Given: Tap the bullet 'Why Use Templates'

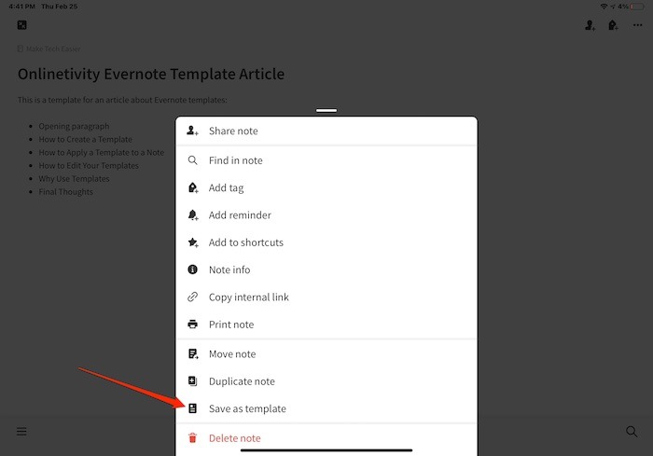Looking at the screenshot, I should 74,179.
